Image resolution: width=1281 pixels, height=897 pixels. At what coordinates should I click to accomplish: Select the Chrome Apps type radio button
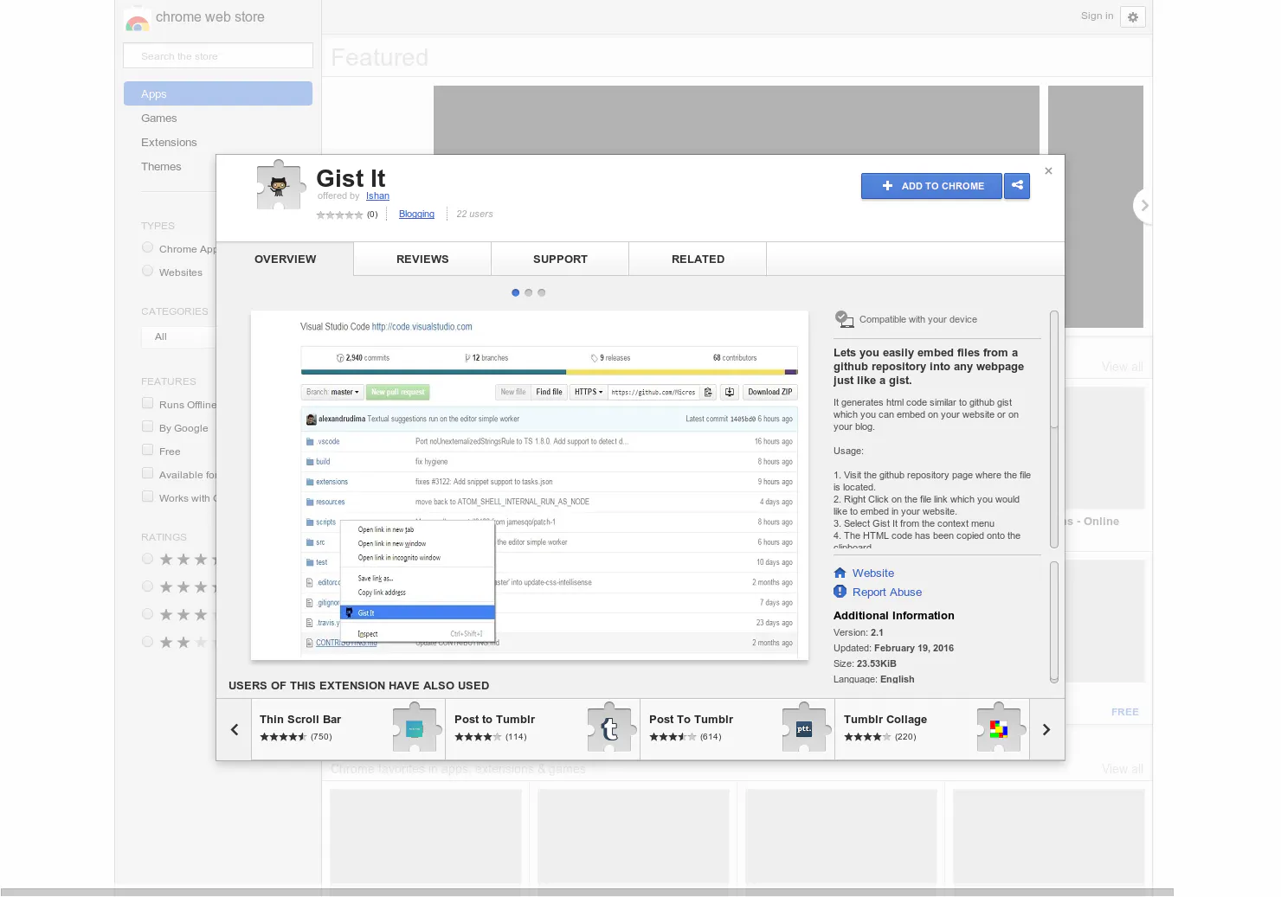point(147,248)
